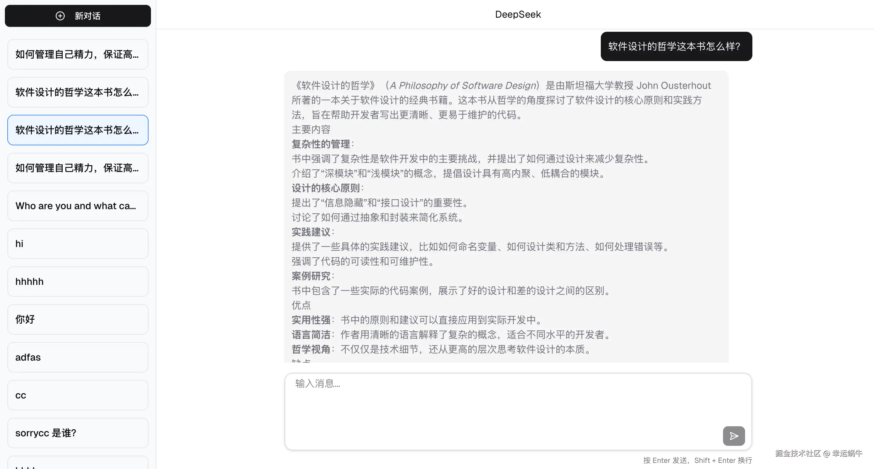Open the partially visible bottom conversation item
This screenshot has width=874, height=469.
pos(78,463)
